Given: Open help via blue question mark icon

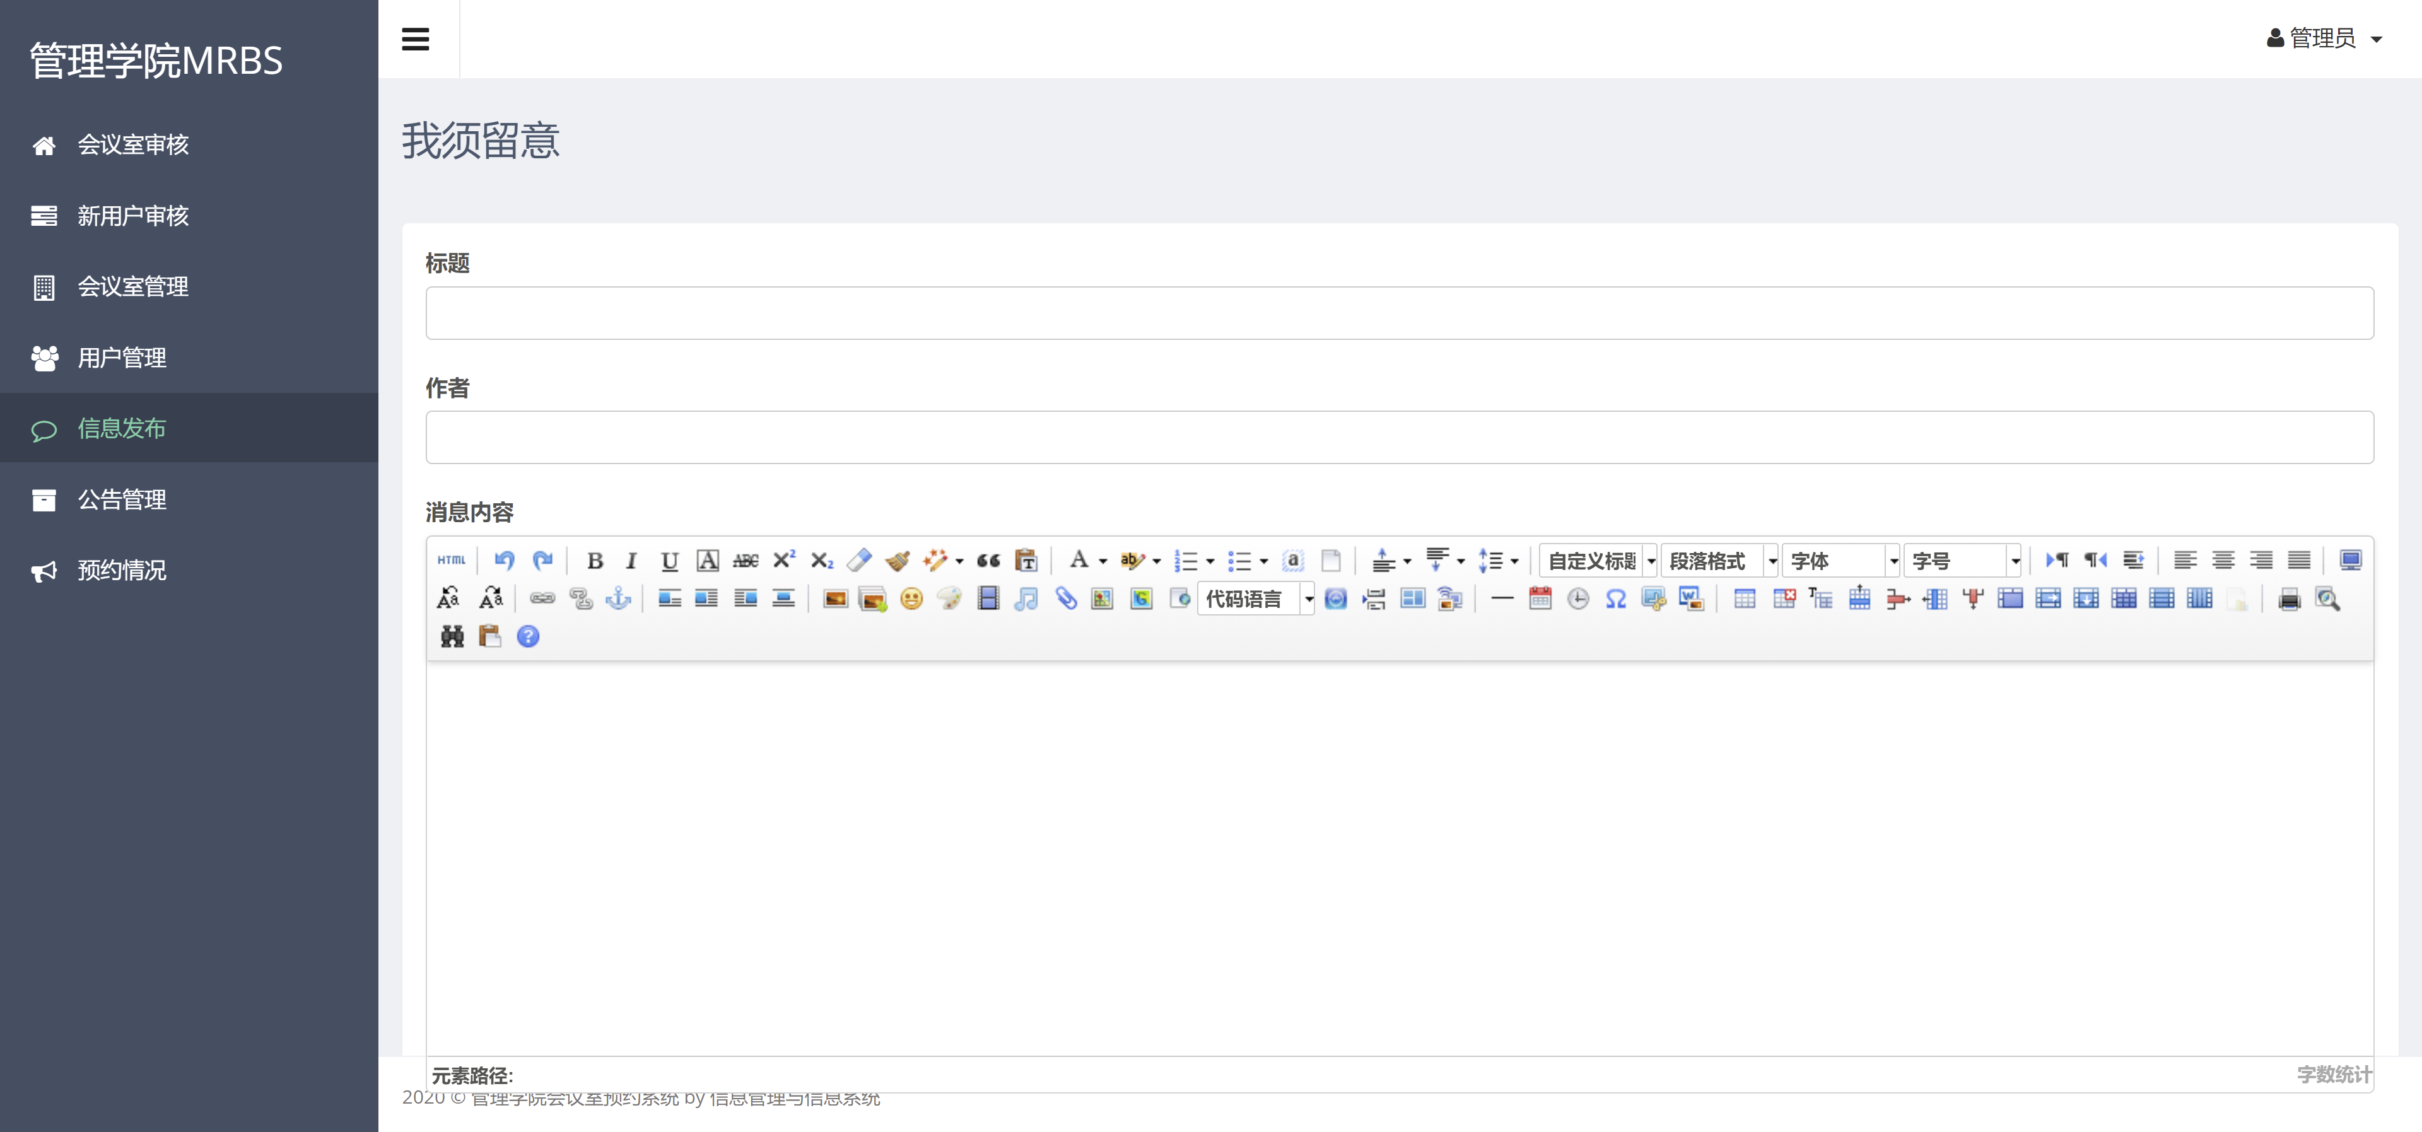Looking at the screenshot, I should [x=529, y=638].
